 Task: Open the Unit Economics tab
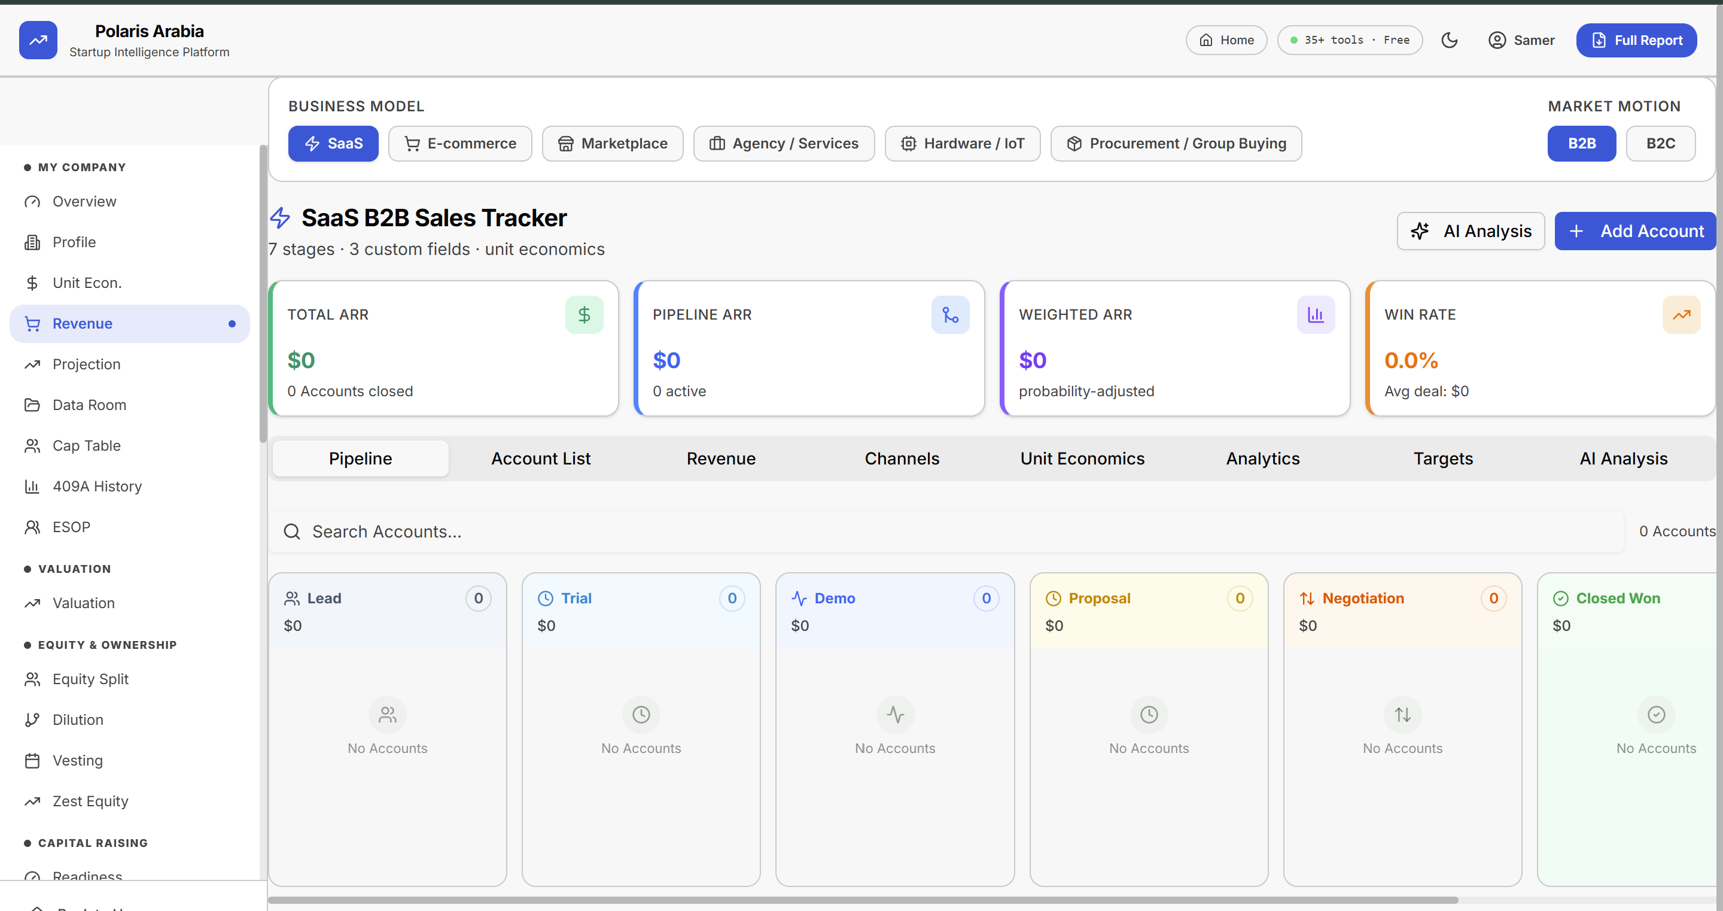tap(1082, 458)
